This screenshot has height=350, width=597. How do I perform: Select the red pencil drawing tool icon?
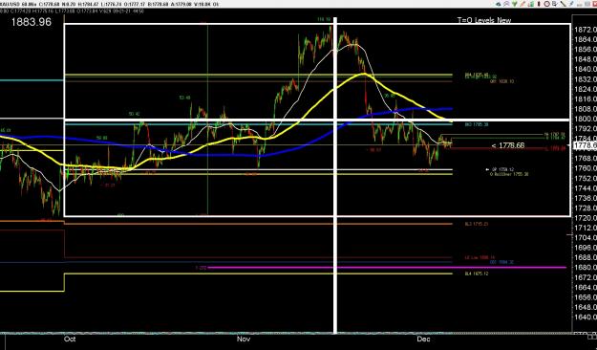(523, 4)
